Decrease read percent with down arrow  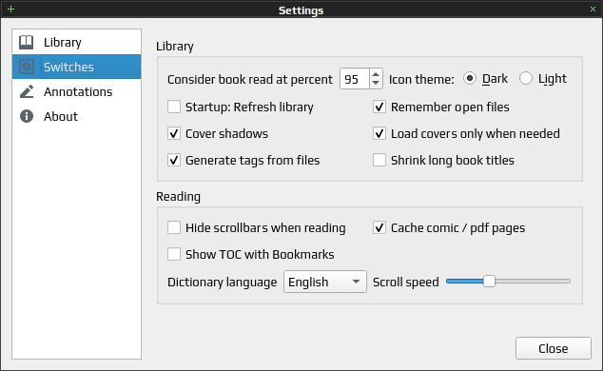(x=376, y=83)
